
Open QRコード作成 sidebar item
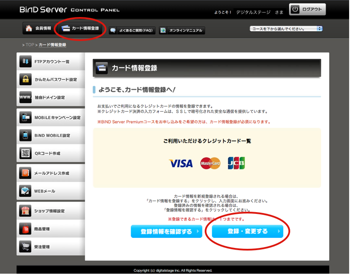pos(51,153)
